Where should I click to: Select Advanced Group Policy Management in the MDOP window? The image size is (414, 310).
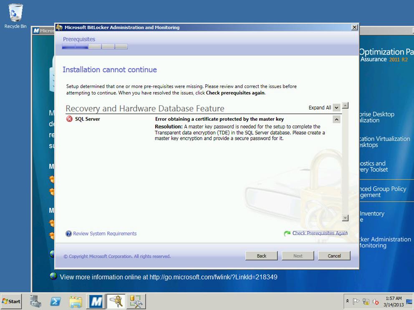tap(383, 192)
